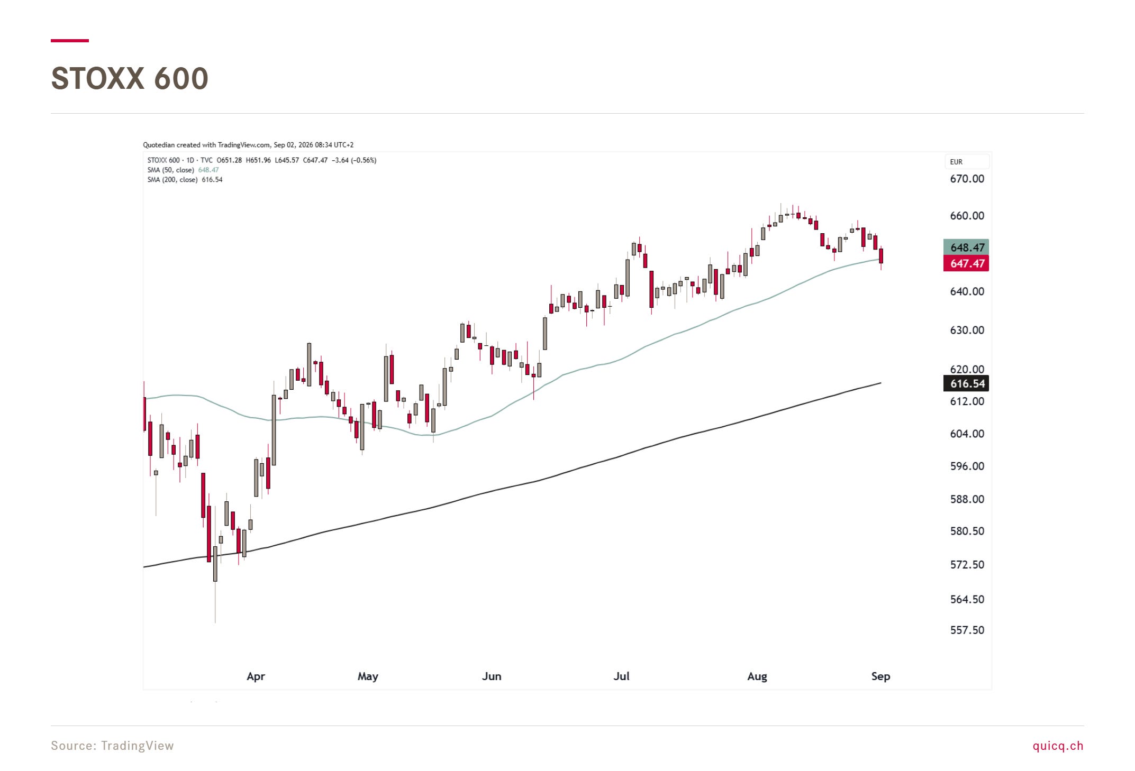Click the Aug label on time axis

click(x=757, y=676)
